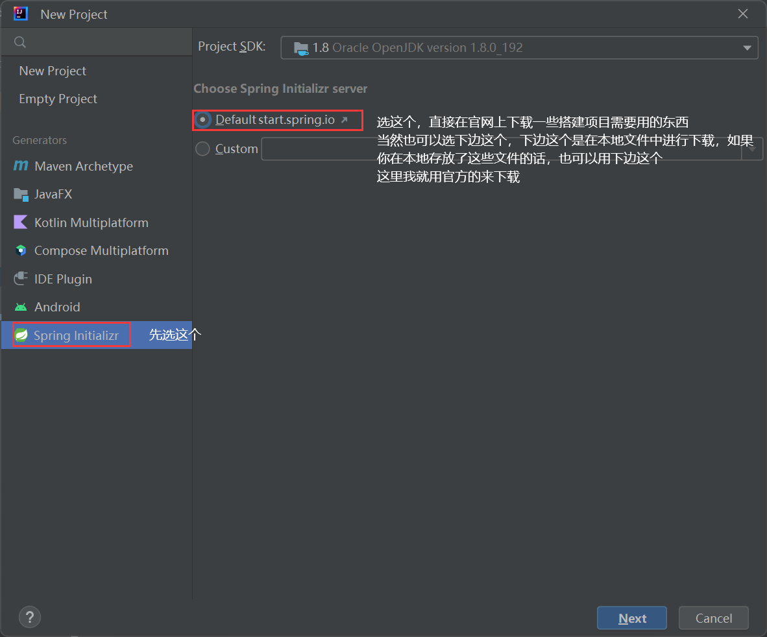Viewport: 767px width, 637px height.
Task: Click the Next button
Action: [631, 618]
